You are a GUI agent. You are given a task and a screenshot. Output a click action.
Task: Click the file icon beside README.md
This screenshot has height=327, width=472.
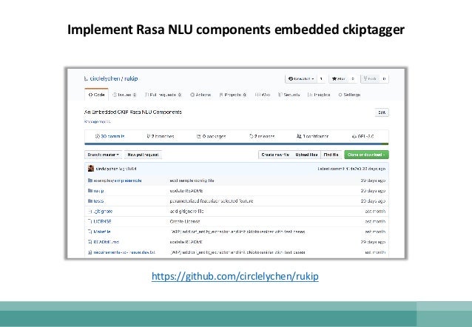coord(90,242)
